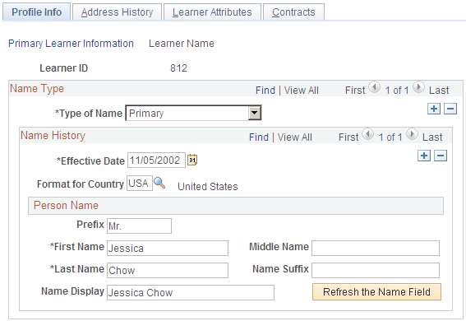Click the Refresh the Name Field button
This screenshot has height=321, width=466.
pos(376,292)
